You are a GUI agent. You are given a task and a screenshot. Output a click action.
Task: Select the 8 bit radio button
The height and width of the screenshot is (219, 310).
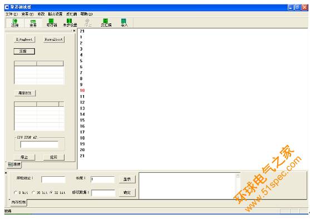pyautogui.click(x=16, y=192)
